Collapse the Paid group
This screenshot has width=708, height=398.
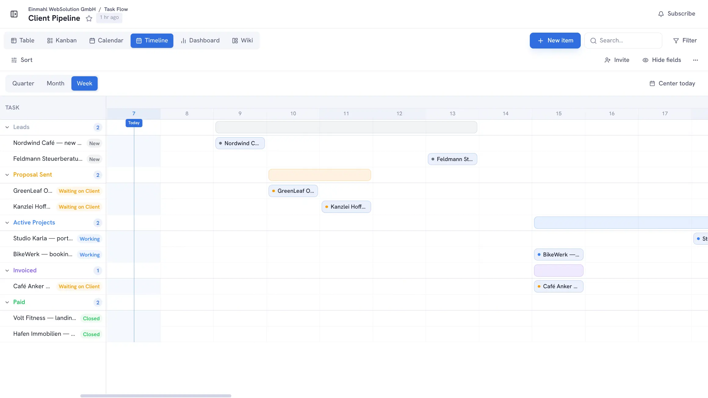click(x=7, y=302)
